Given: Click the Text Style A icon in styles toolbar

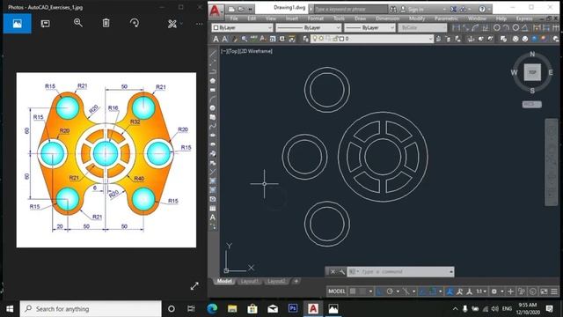Looking at the screenshot, I should tap(216, 39).
